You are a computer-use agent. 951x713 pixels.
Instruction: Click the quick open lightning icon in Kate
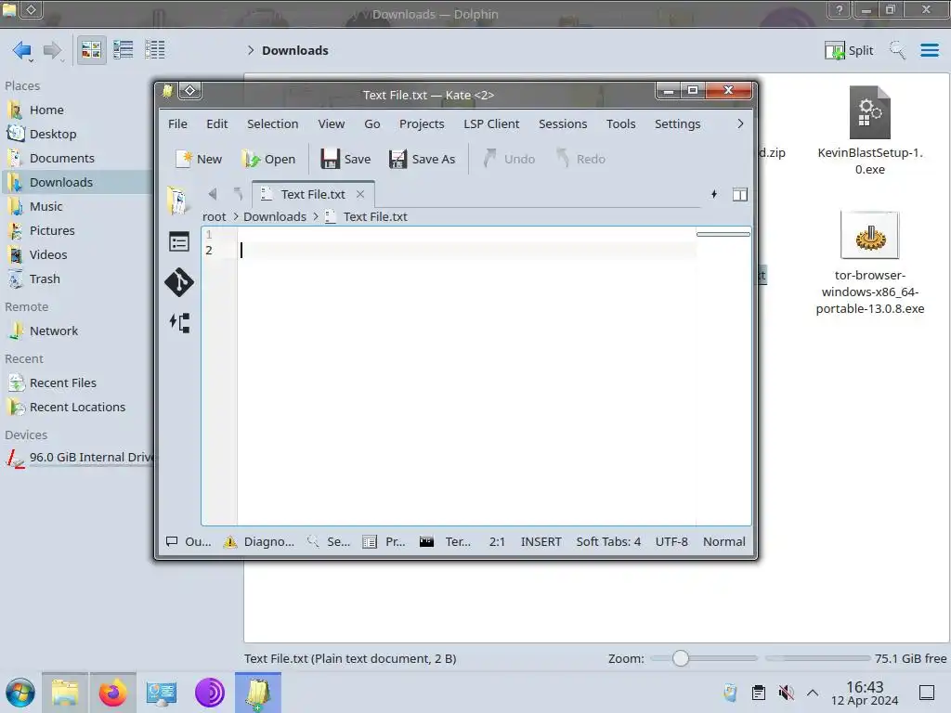(714, 194)
